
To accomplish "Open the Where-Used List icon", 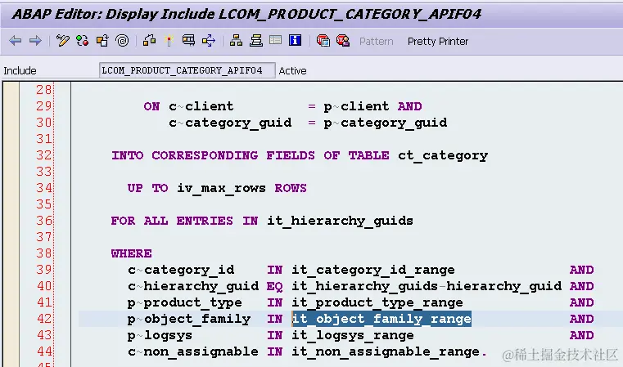I will [209, 41].
